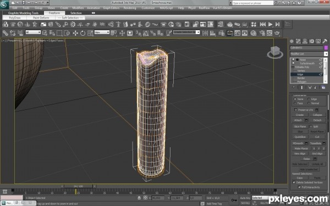
Task: Select the Scale tool in main toolbar
Action: click(90, 33)
